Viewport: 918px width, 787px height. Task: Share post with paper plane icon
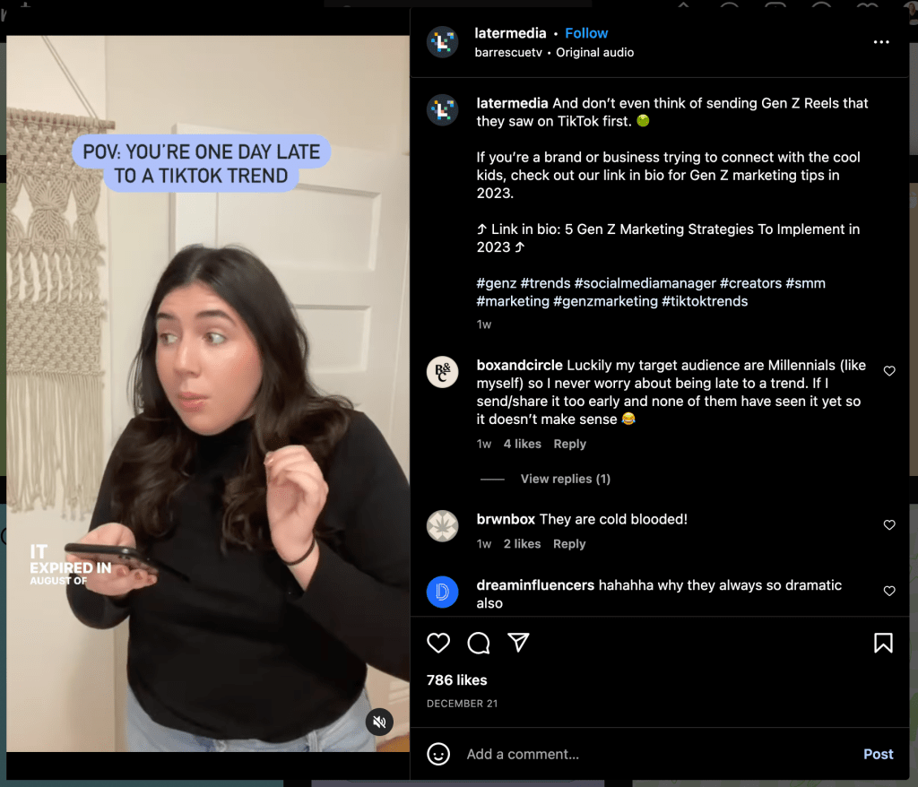(519, 643)
